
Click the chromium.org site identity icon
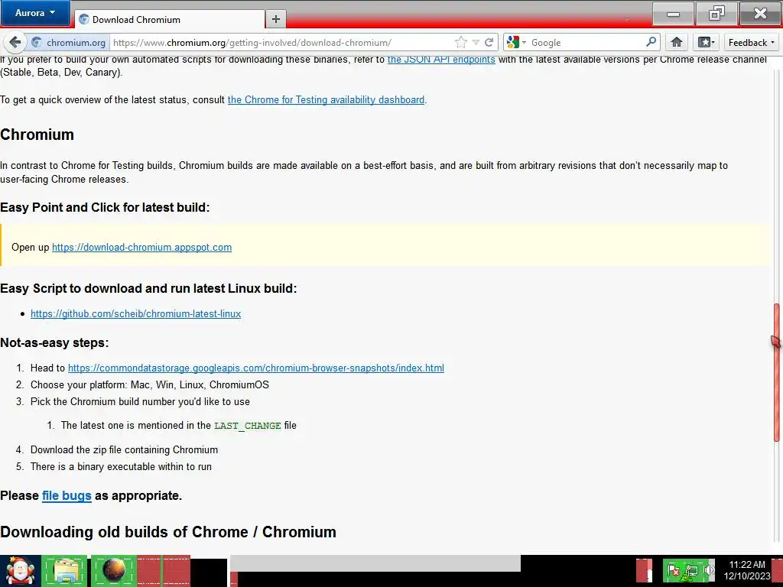click(x=36, y=43)
